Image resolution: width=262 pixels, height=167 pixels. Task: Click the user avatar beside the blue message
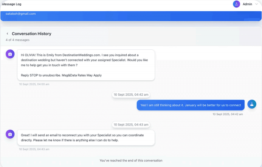pos(252,104)
